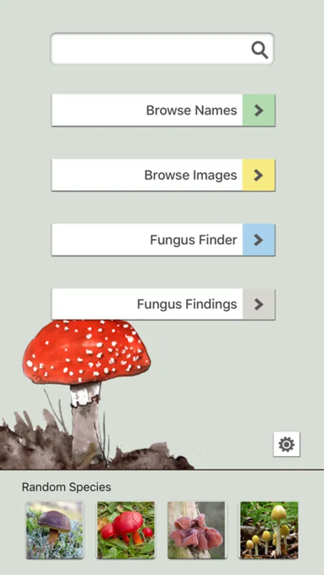The height and width of the screenshot is (575, 324).
Task: Click the grey chevron beside Fungus Findings
Action: [x=259, y=304]
